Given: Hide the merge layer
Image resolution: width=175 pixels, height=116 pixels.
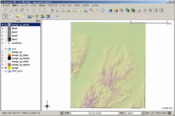Looking at the screenshot, I should 6,68.
